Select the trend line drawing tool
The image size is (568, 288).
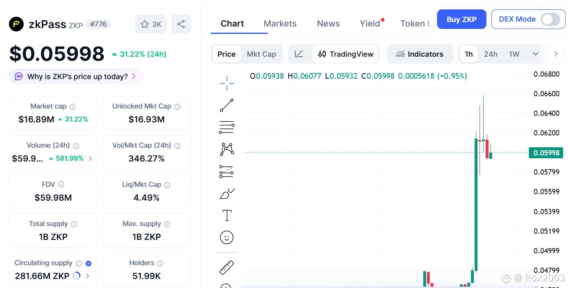coord(227,105)
